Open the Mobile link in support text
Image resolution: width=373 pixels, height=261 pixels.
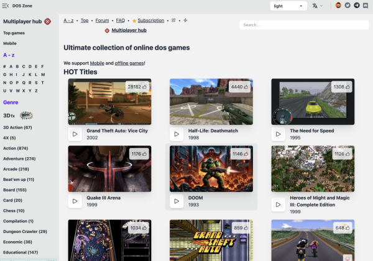tap(97, 63)
